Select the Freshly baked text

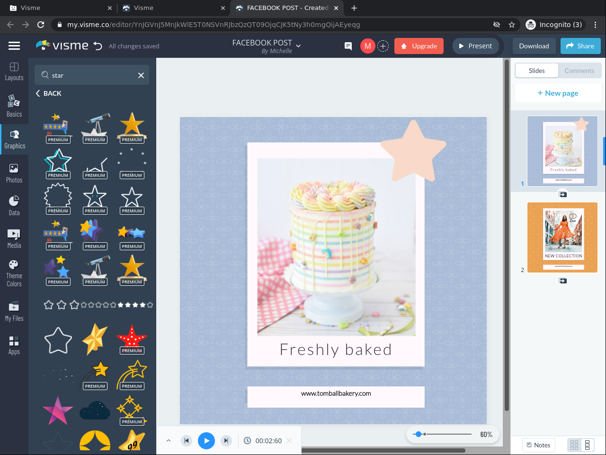[x=336, y=350]
